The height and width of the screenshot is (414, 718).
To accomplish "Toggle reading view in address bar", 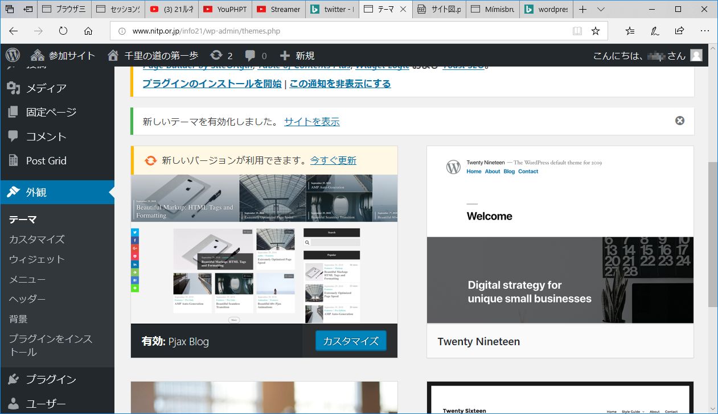I will pyautogui.click(x=577, y=31).
